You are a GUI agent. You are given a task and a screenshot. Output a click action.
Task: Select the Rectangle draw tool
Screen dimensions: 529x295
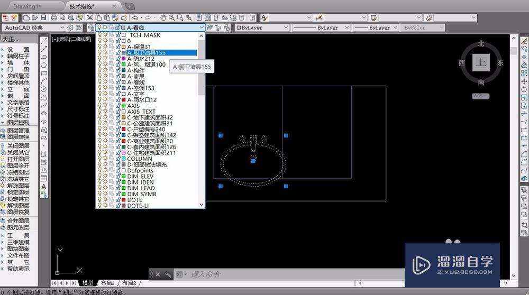tap(44, 73)
